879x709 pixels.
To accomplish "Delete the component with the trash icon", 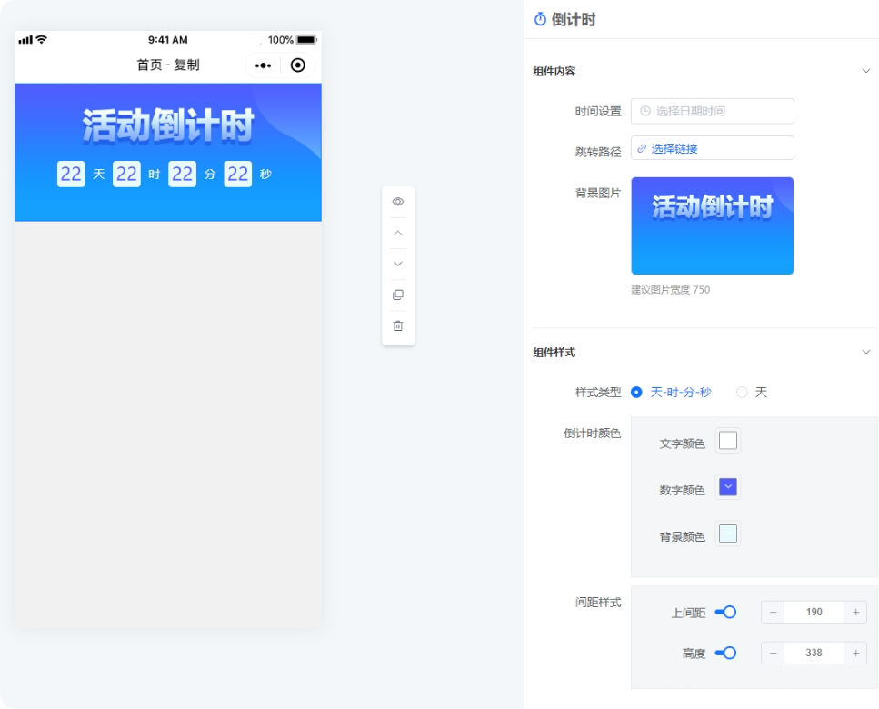I will (397, 325).
